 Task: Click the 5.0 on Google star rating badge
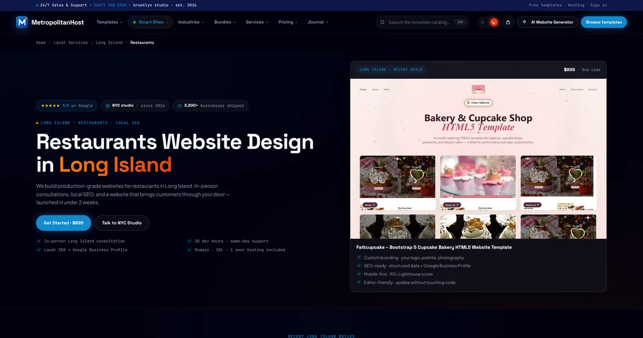pos(68,106)
